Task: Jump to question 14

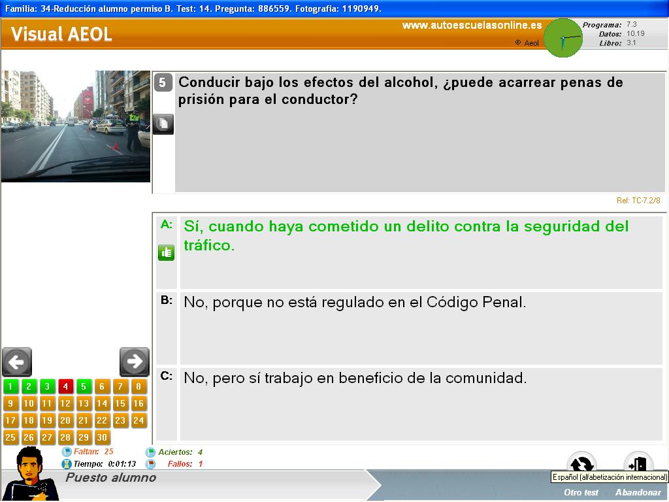Action: click(x=102, y=403)
